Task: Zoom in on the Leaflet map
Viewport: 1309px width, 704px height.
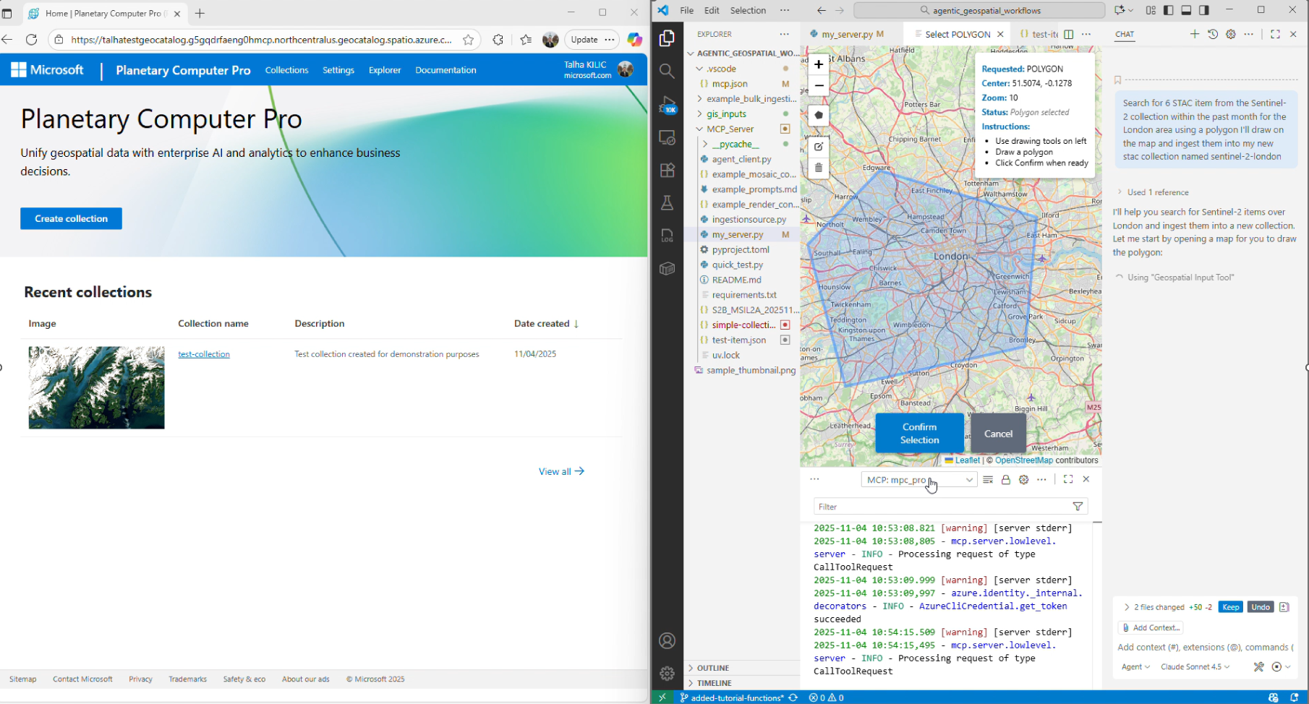Action: tap(819, 64)
